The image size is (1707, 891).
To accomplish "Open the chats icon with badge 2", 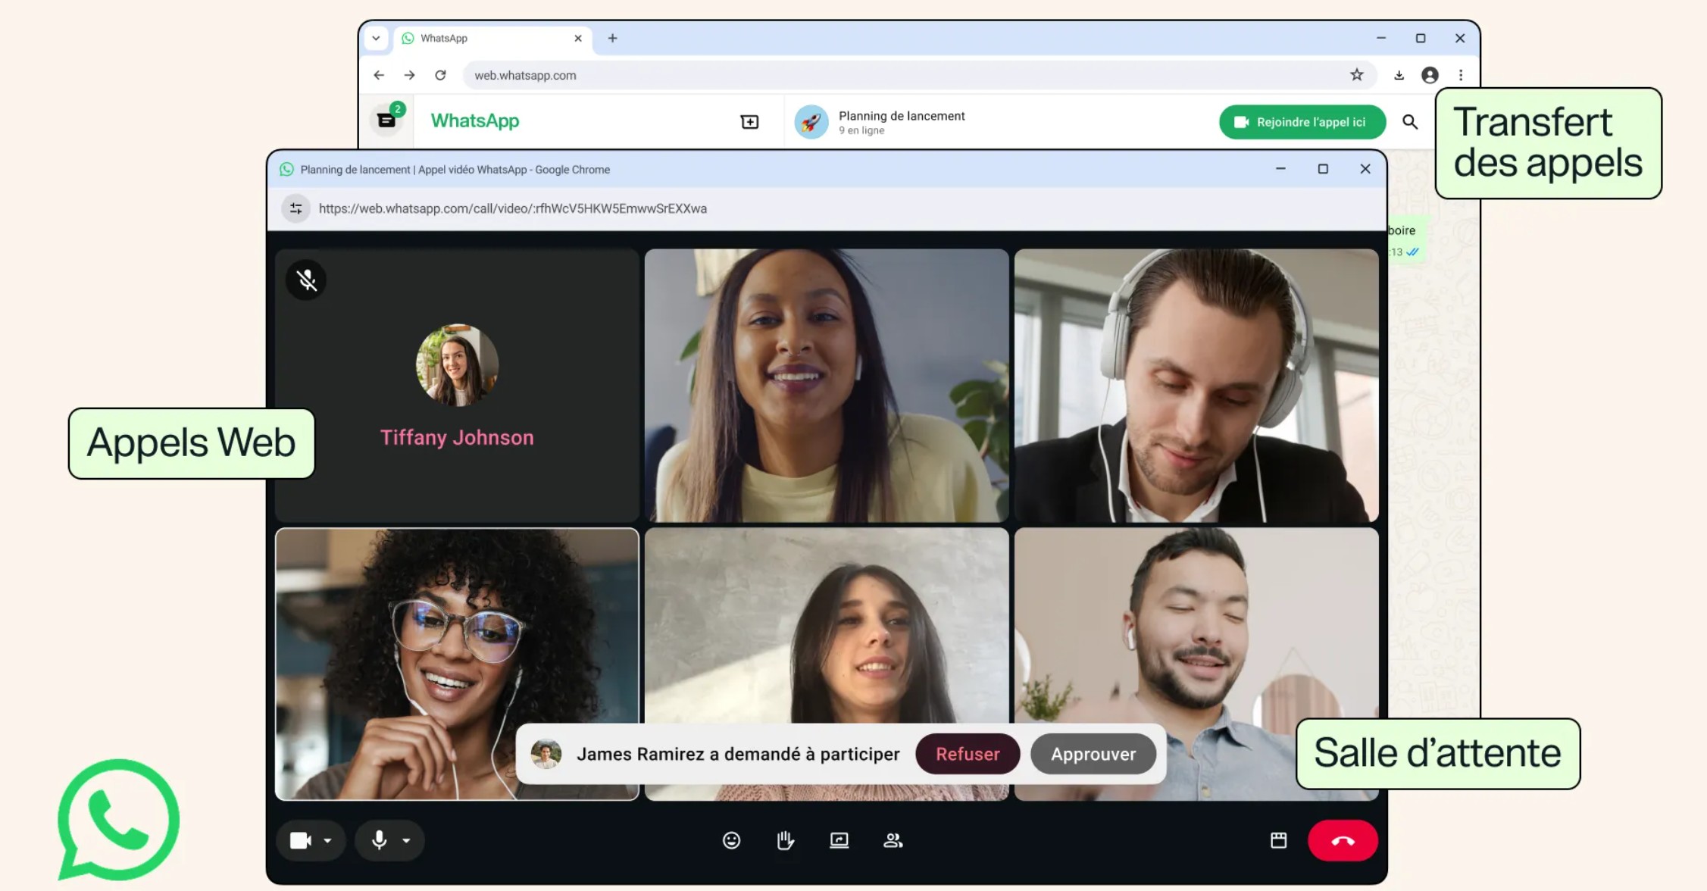I will (x=387, y=120).
